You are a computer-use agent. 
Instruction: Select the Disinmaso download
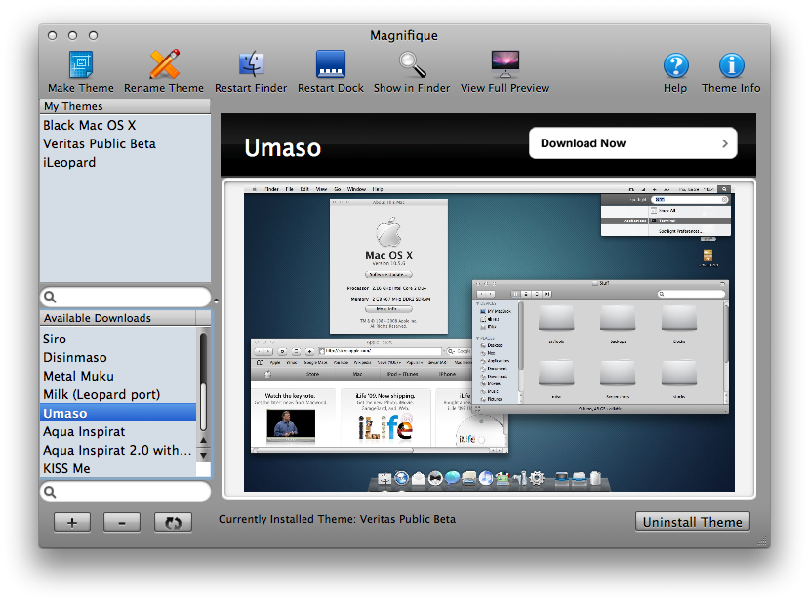118,357
